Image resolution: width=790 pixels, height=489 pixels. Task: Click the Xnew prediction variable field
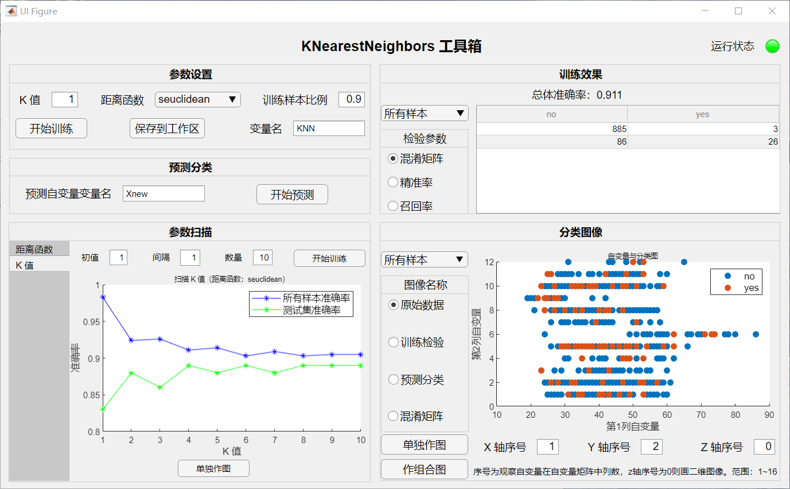(164, 193)
